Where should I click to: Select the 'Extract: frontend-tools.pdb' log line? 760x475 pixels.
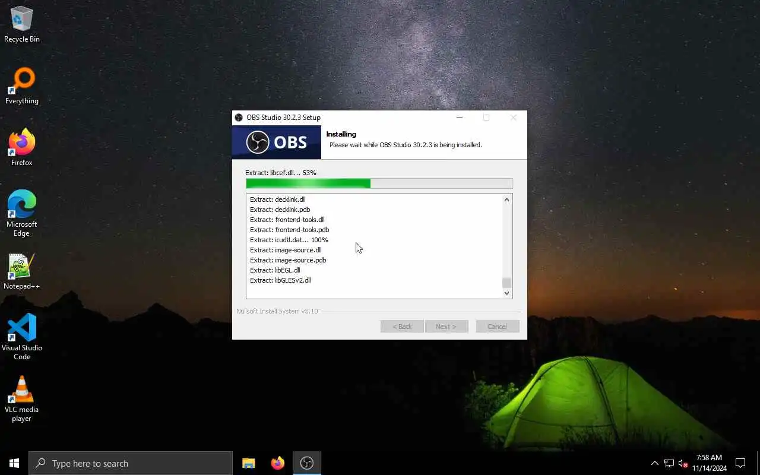tap(290, 230)
